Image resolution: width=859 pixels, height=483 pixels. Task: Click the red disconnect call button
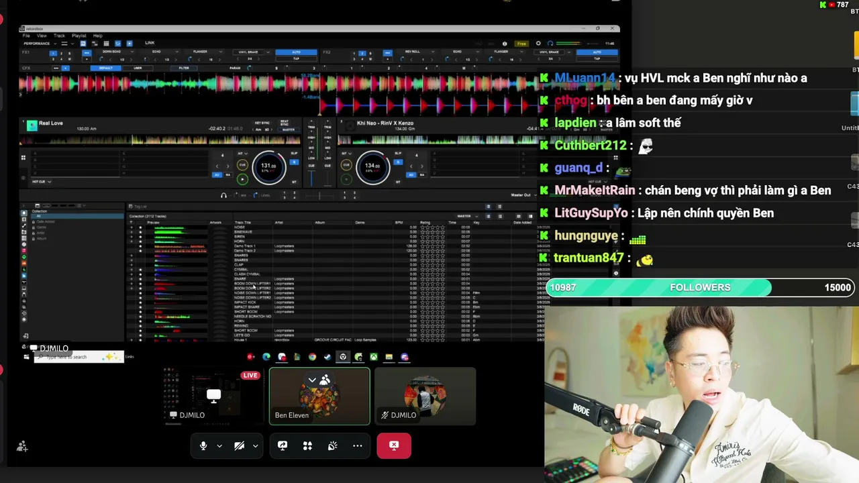pyautogui.click(x=394, y=445)
